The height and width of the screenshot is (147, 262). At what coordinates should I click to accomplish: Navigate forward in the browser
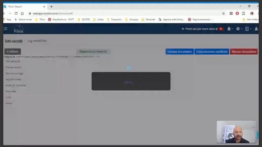(10, 13)
